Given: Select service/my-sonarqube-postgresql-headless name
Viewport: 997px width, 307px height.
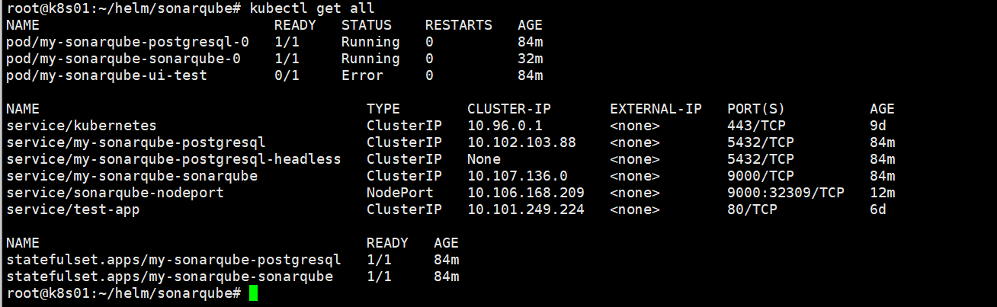Looking at the screenshot, I should [x=173, y=159].
